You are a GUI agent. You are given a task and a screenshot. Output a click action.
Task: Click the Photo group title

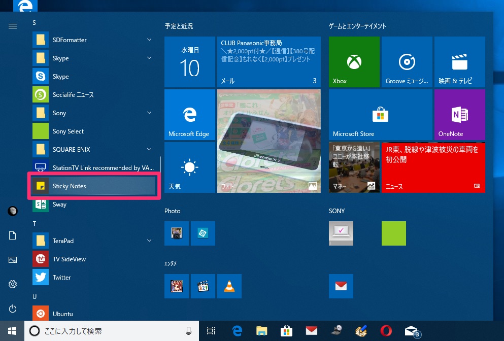point(172,211)
